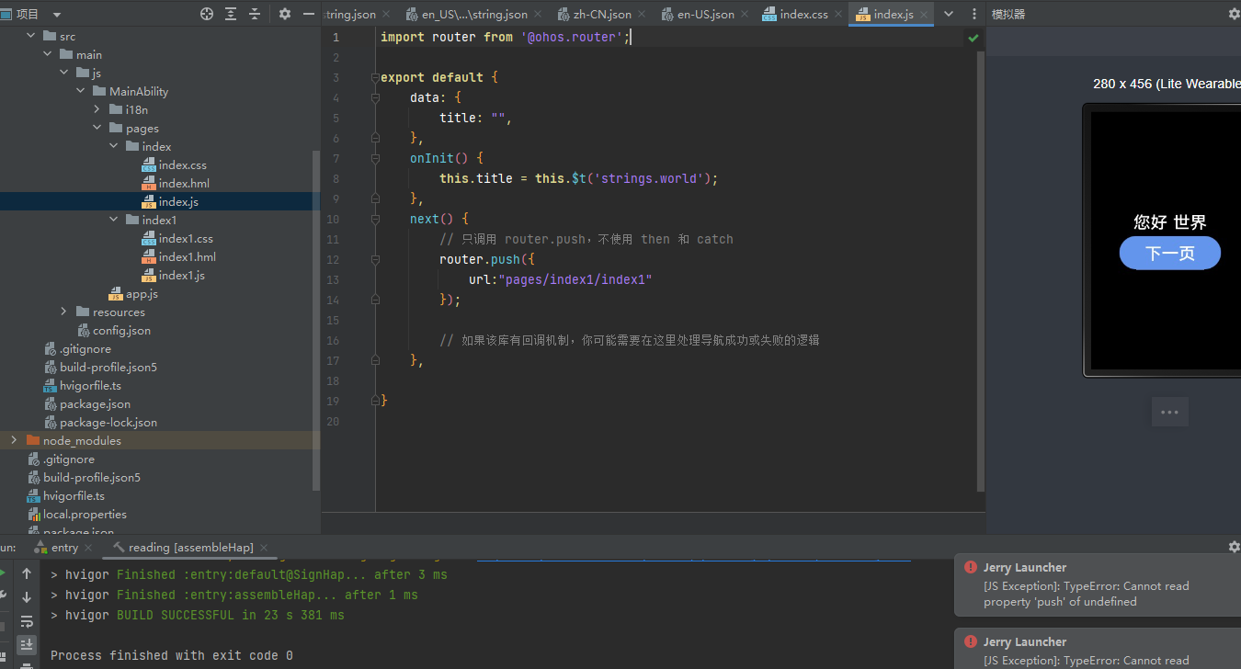Close the index.js editor tab
Screen dimensions: 1241x669
click(923, 15)
